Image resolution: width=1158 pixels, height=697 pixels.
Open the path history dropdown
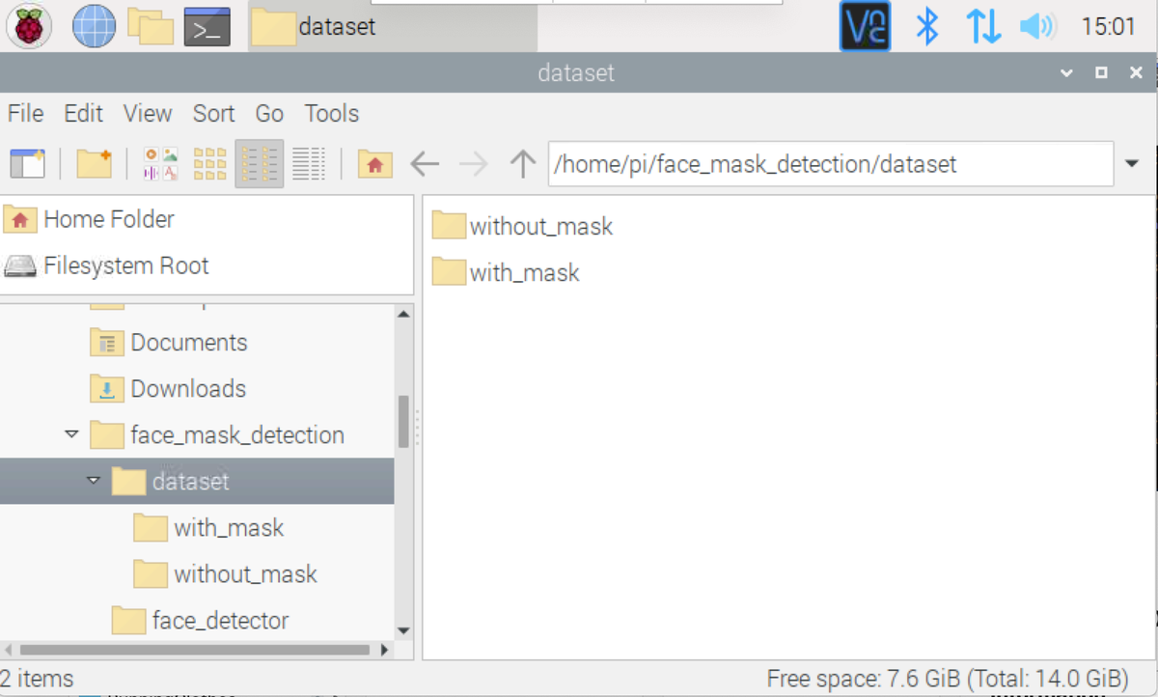1132,164
